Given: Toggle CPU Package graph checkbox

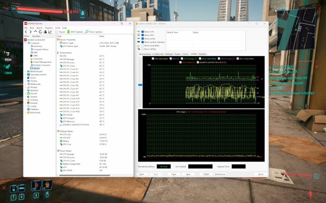Looking at the screenshot, I should (182, 59).
